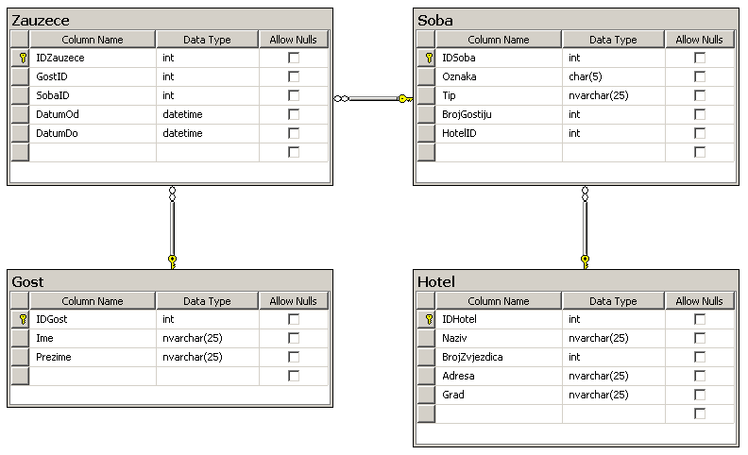Select key endpoint of Zauzece-Soba relationship

click(405, 99)
